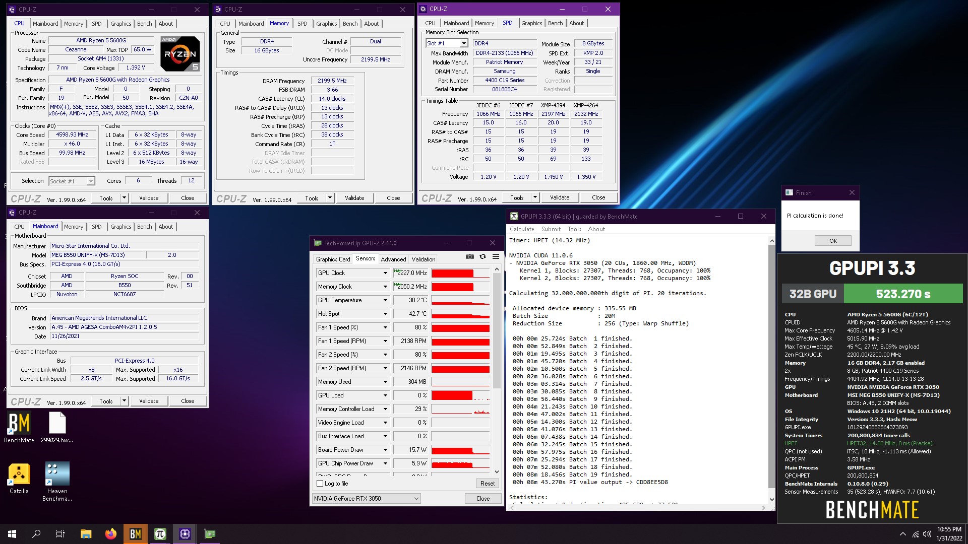Click OK in Finish dialog
This screenshot has height=544, width=968.
point(833,241)
